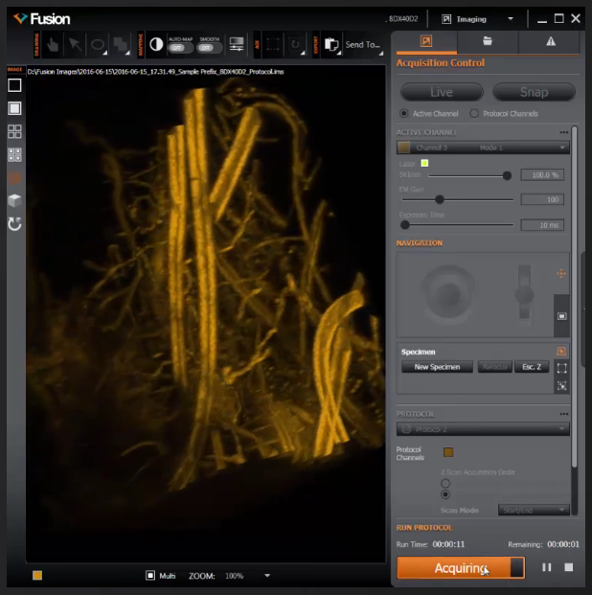Click the New Specimen button
592x595 pixels.
pos(437,367)
